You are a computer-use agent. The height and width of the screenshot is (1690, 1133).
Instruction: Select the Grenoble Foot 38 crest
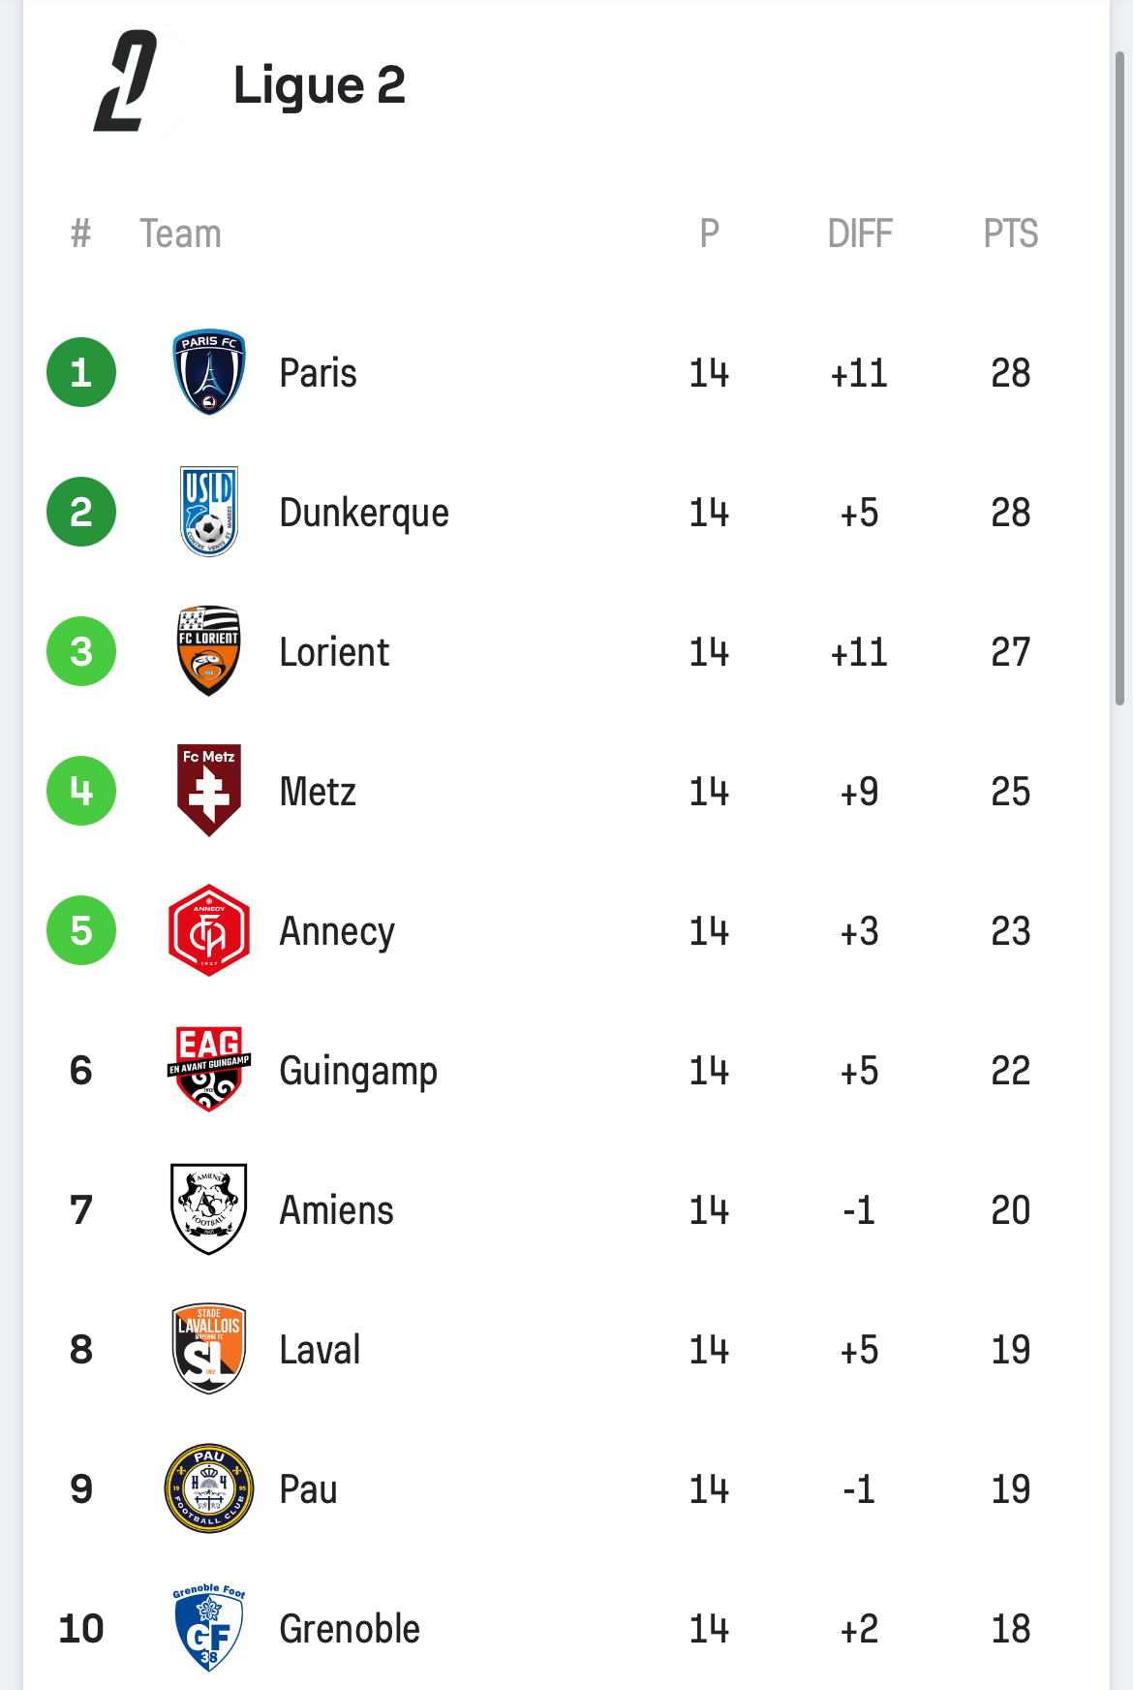point(209,1628)
